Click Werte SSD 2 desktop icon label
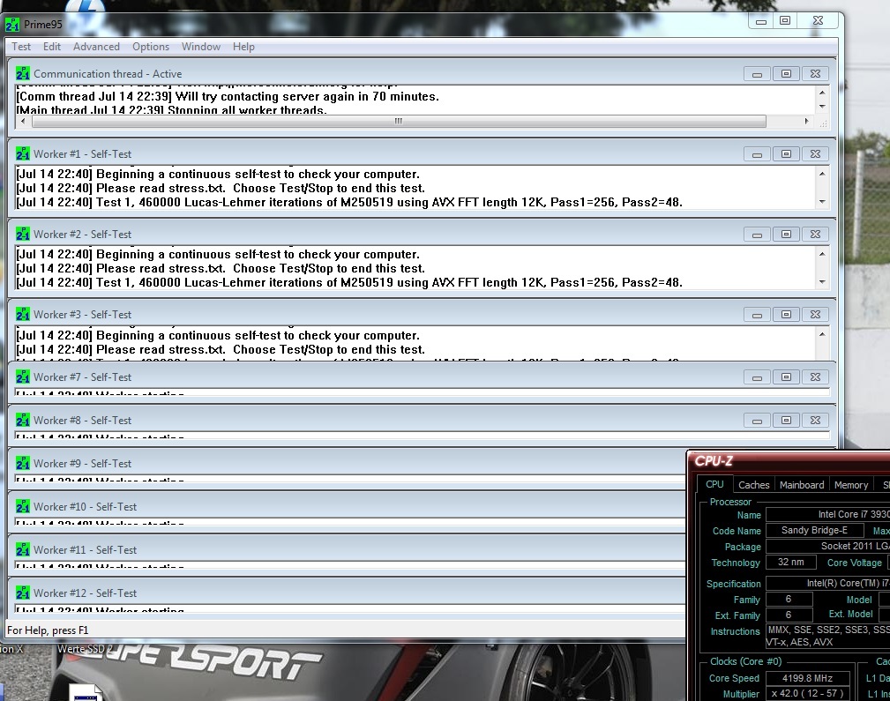 (85, 649)
